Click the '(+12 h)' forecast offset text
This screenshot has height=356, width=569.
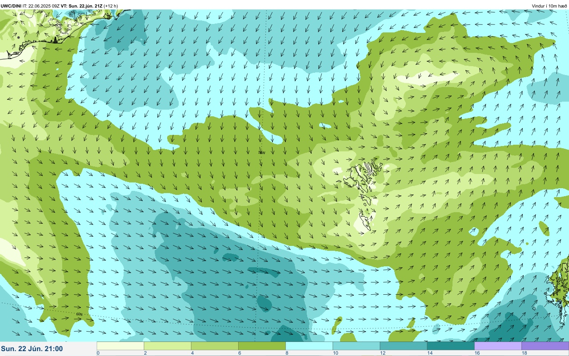click(111, 6)
